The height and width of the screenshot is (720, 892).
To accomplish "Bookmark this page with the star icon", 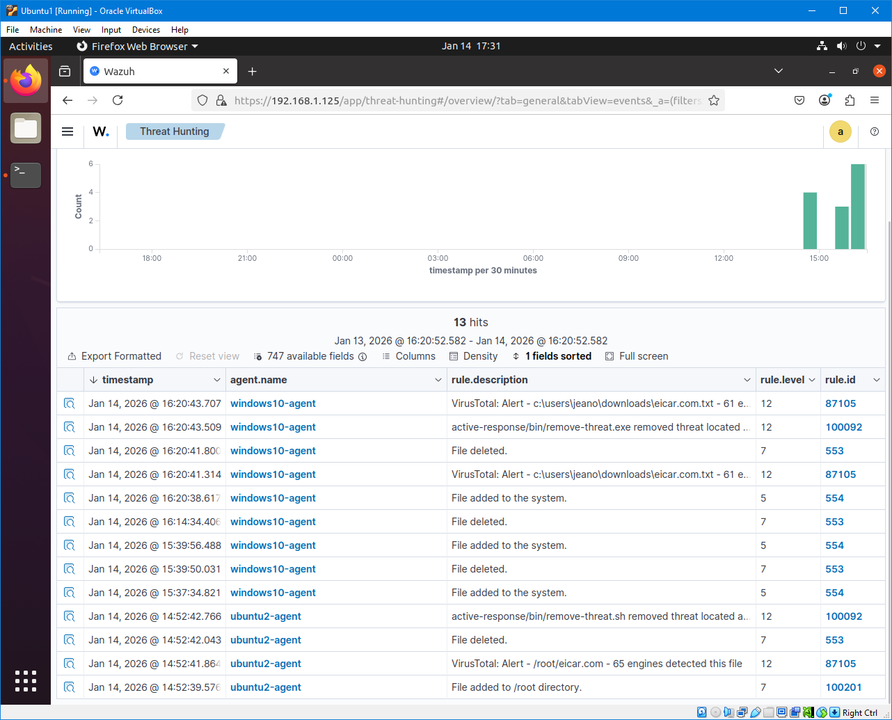I will click(713, 100).
